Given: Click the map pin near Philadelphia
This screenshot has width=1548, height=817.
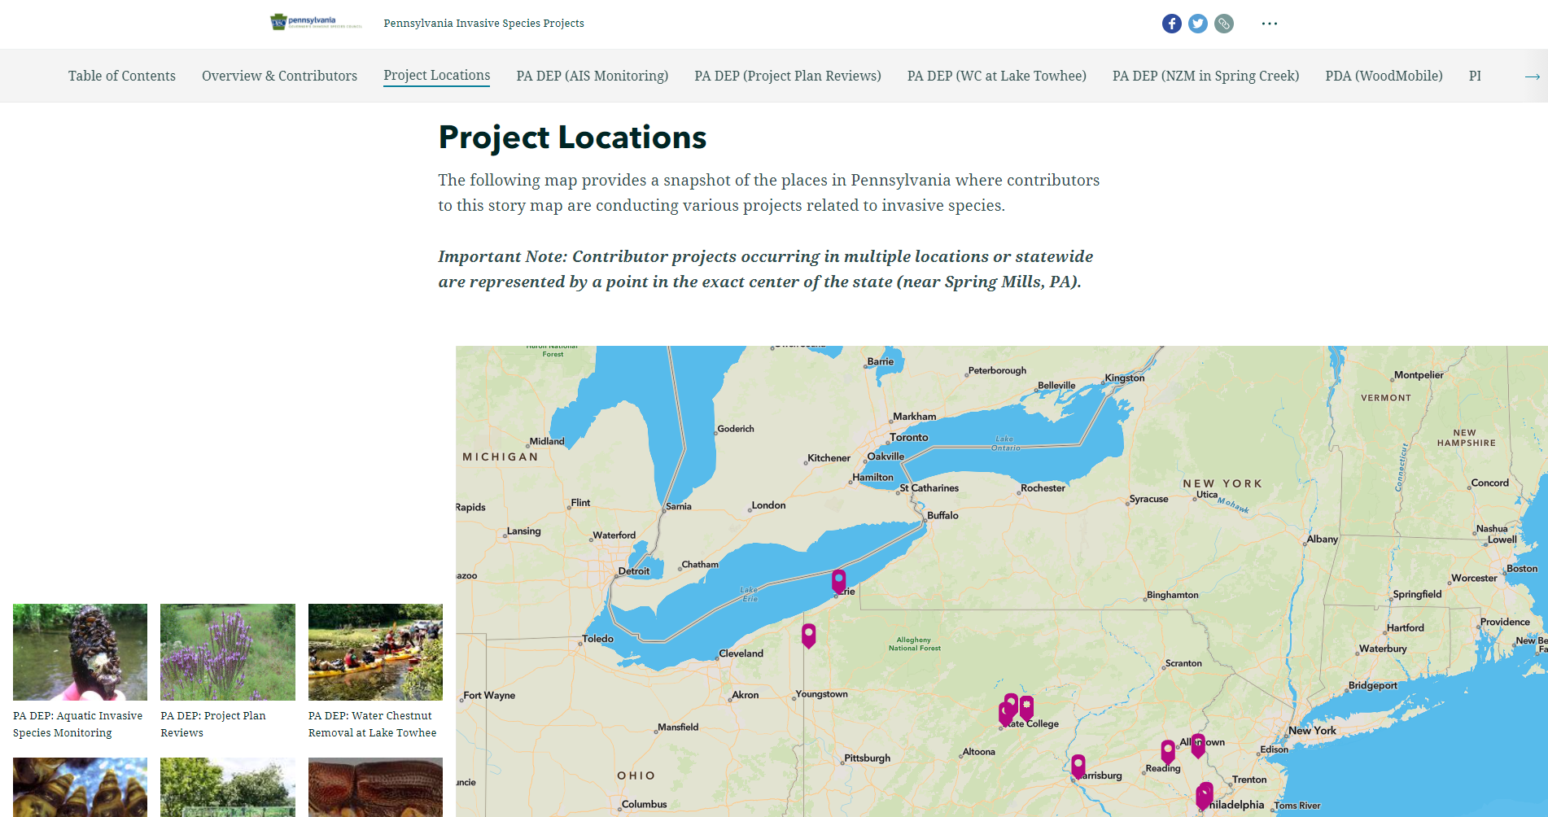Looking at the screenshot, I should click(1204, 792).
